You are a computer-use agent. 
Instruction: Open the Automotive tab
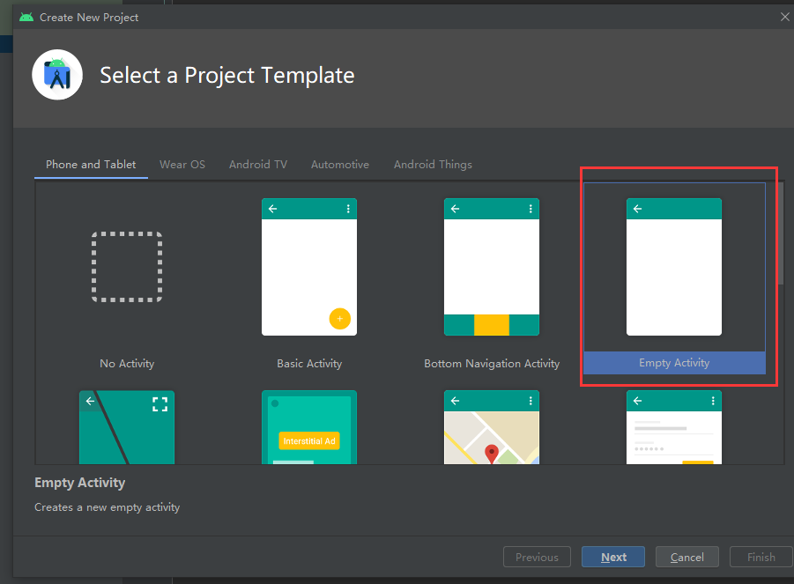pos(340,165)
